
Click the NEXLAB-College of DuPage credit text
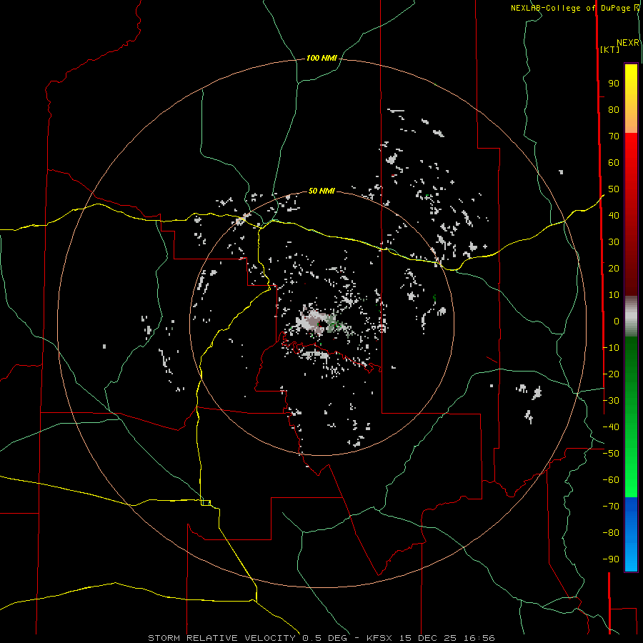point(570,8)
